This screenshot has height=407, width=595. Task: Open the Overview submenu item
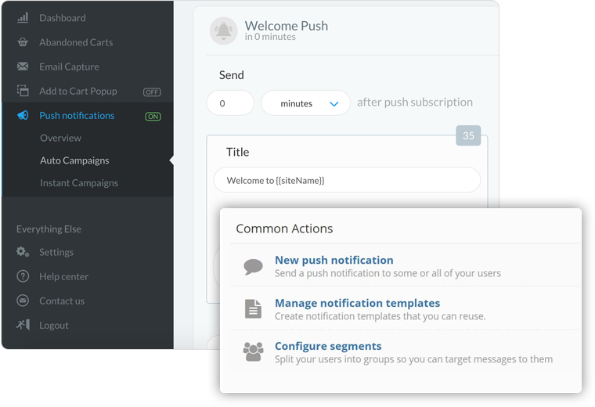61,138
